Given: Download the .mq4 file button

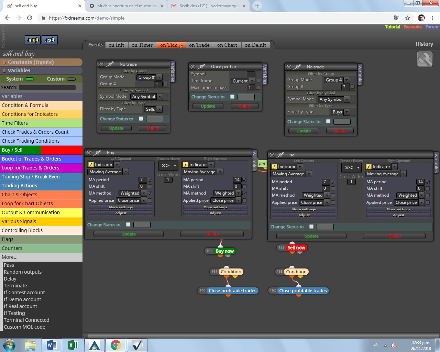Looking at the screenshot, I should (33, 40).
